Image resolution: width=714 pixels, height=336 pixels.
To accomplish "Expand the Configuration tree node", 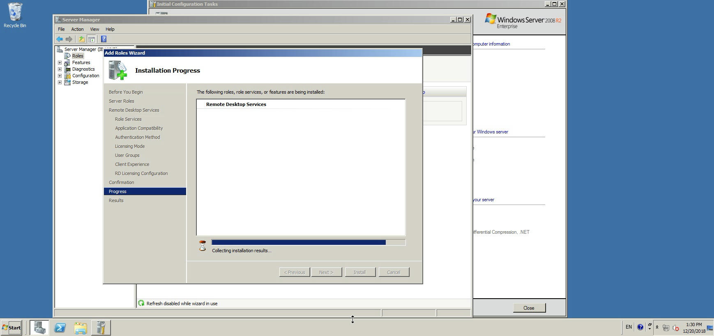I will click(x=60, y=76).
